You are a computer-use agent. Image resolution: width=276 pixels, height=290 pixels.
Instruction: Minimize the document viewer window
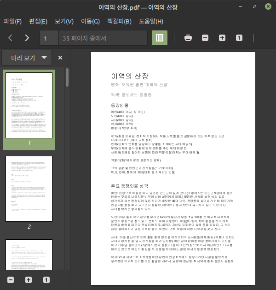coord(241,6)
